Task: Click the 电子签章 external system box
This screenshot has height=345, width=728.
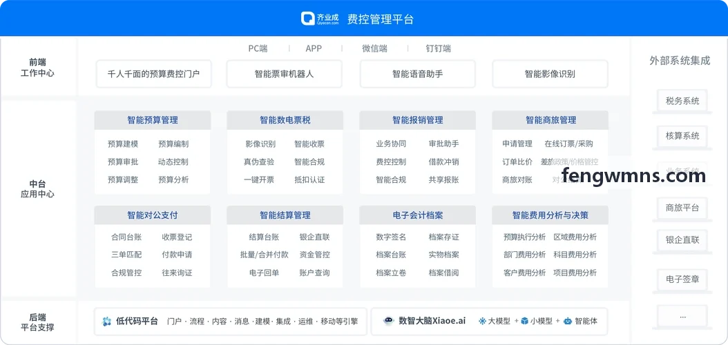Action: point(682,279)
